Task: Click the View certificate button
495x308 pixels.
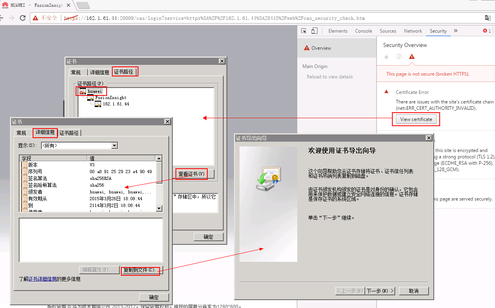Action: (x=416, y=119)
